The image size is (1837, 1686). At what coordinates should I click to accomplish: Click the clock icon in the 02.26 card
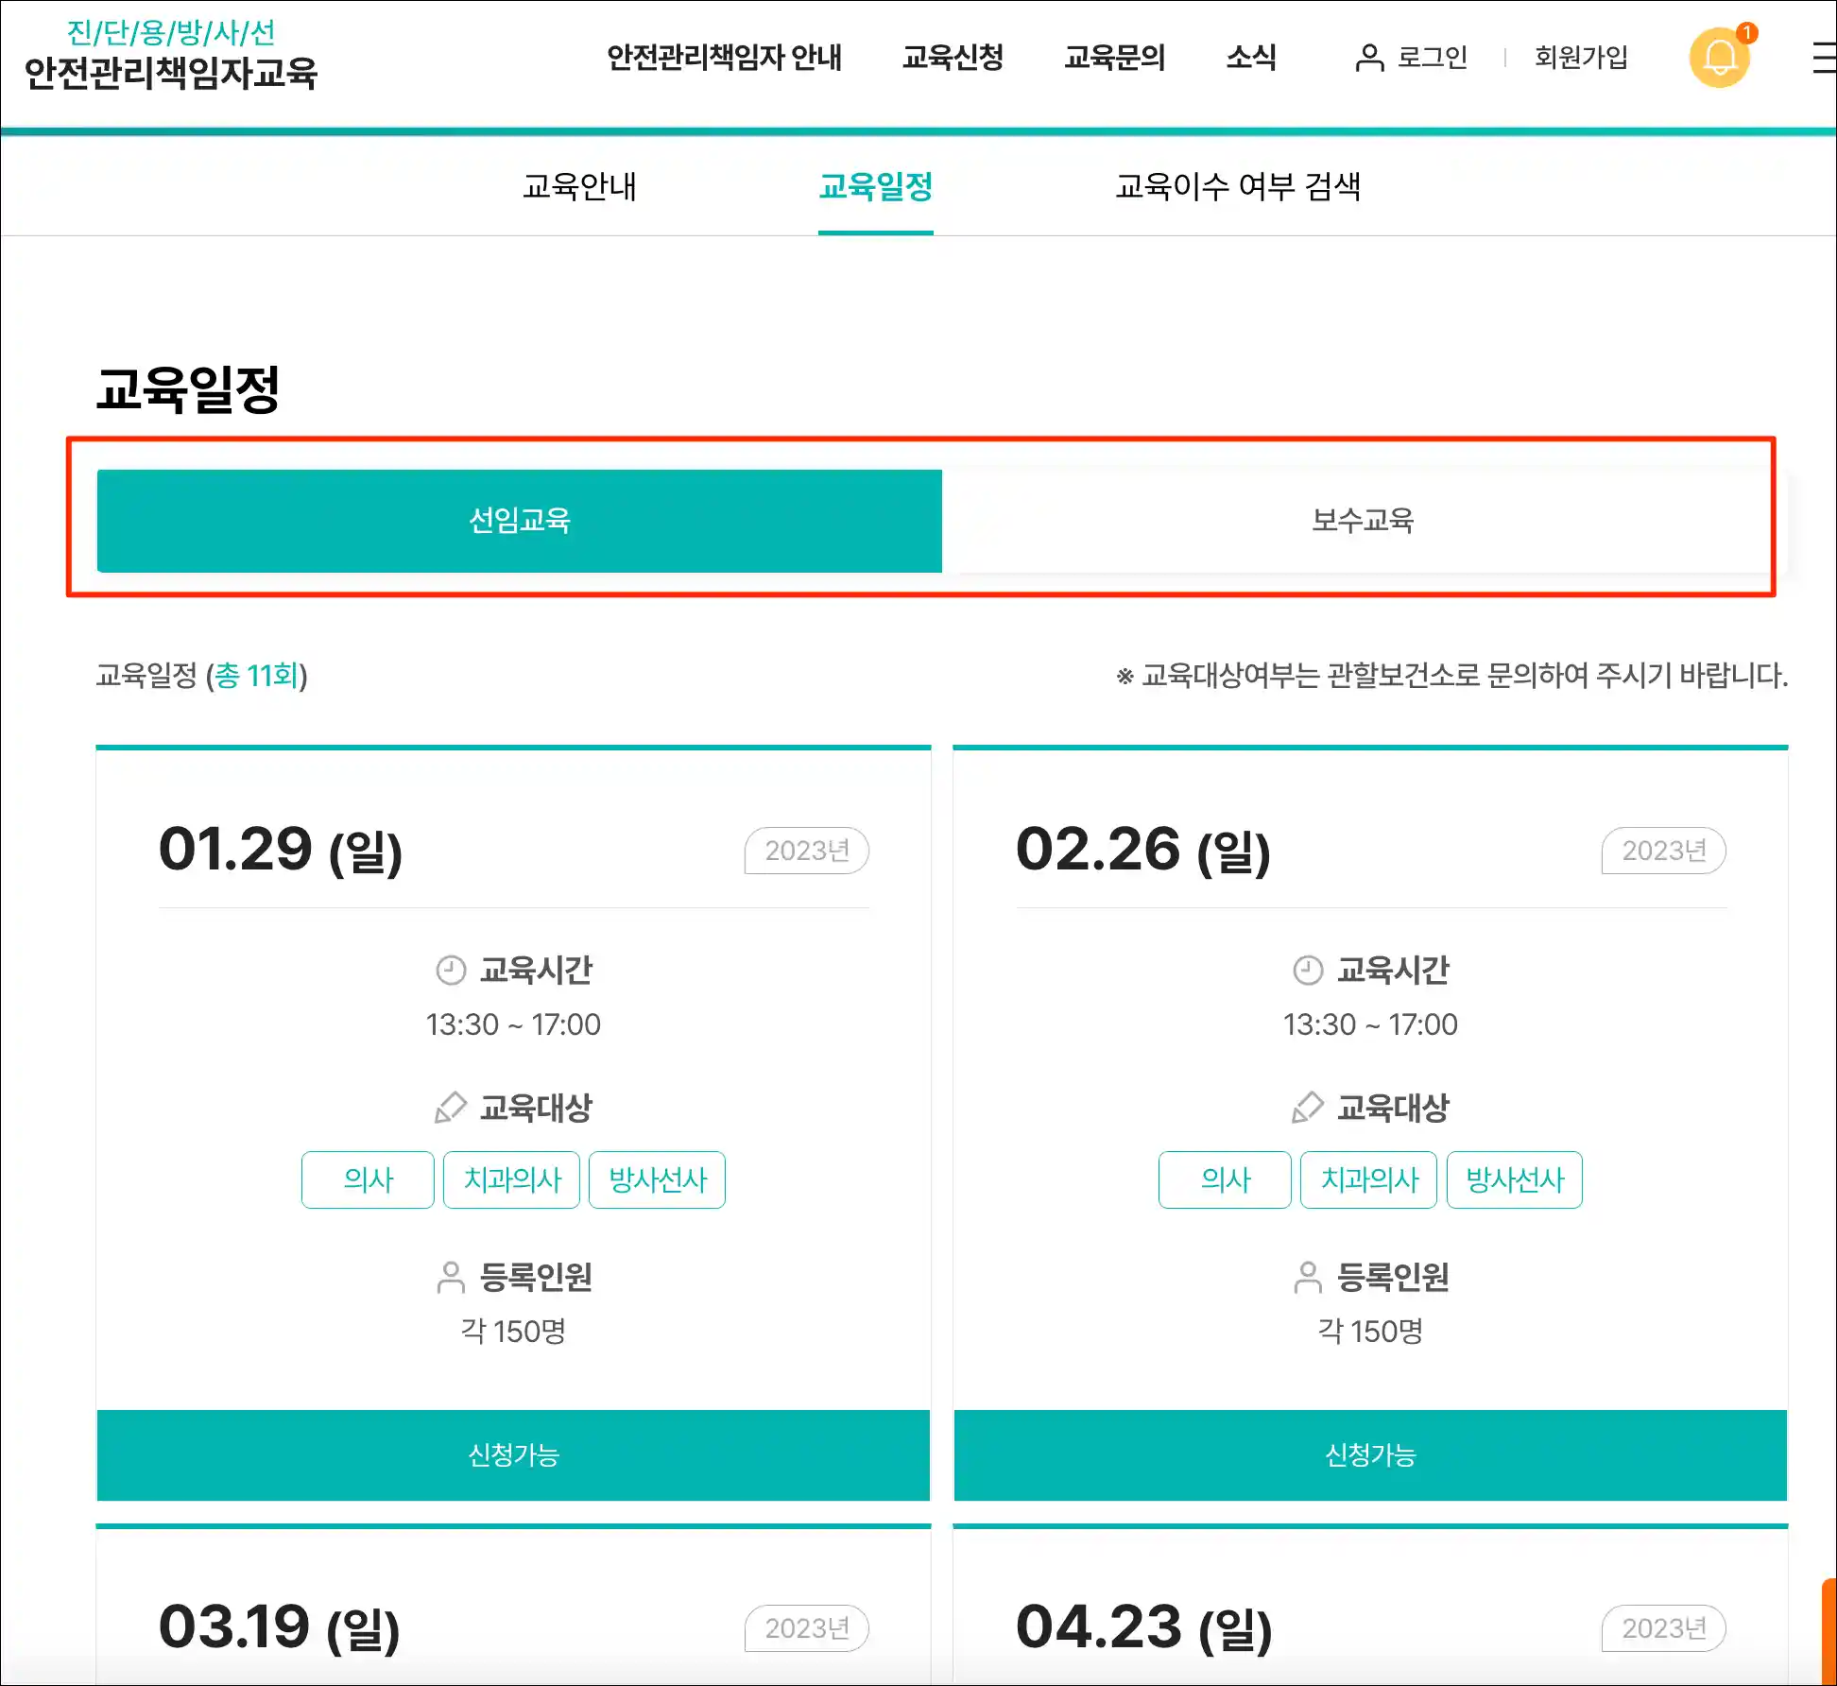(1308, 971)
